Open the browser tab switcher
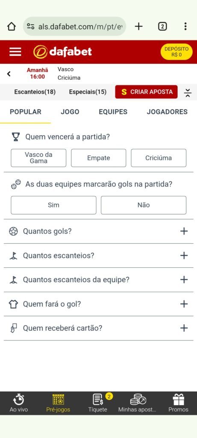 (162, 27)
